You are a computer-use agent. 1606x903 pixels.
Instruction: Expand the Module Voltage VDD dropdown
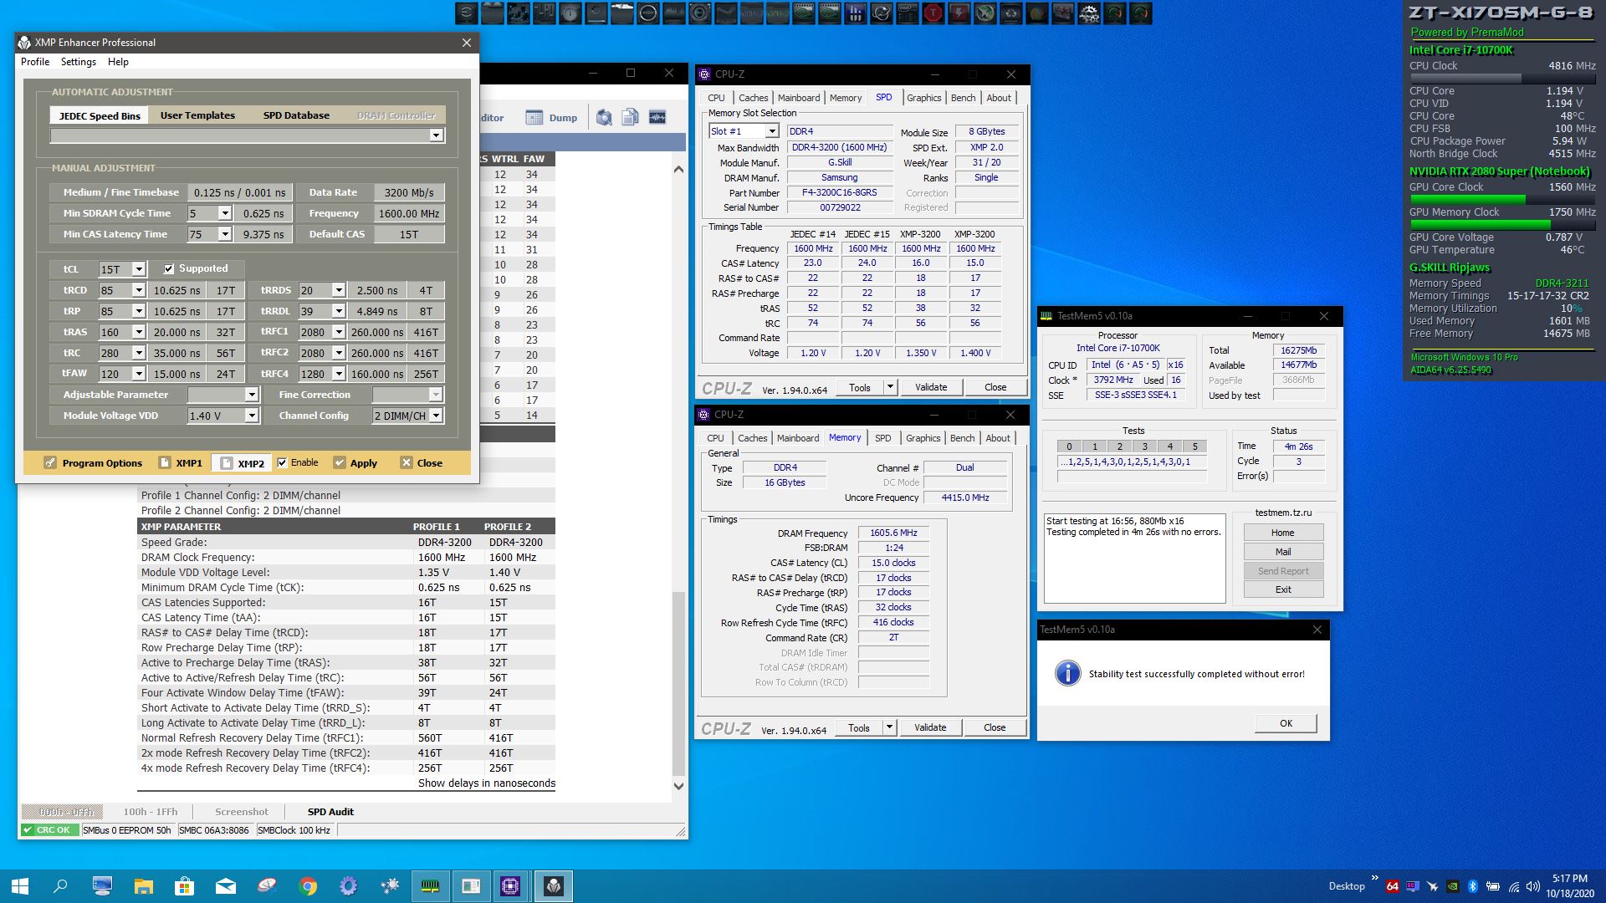pos(251,416)
